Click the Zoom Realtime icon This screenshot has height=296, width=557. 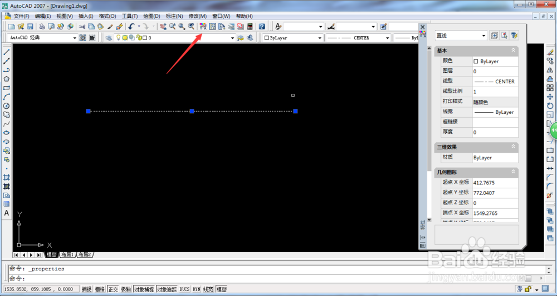[x=172, y=27]
